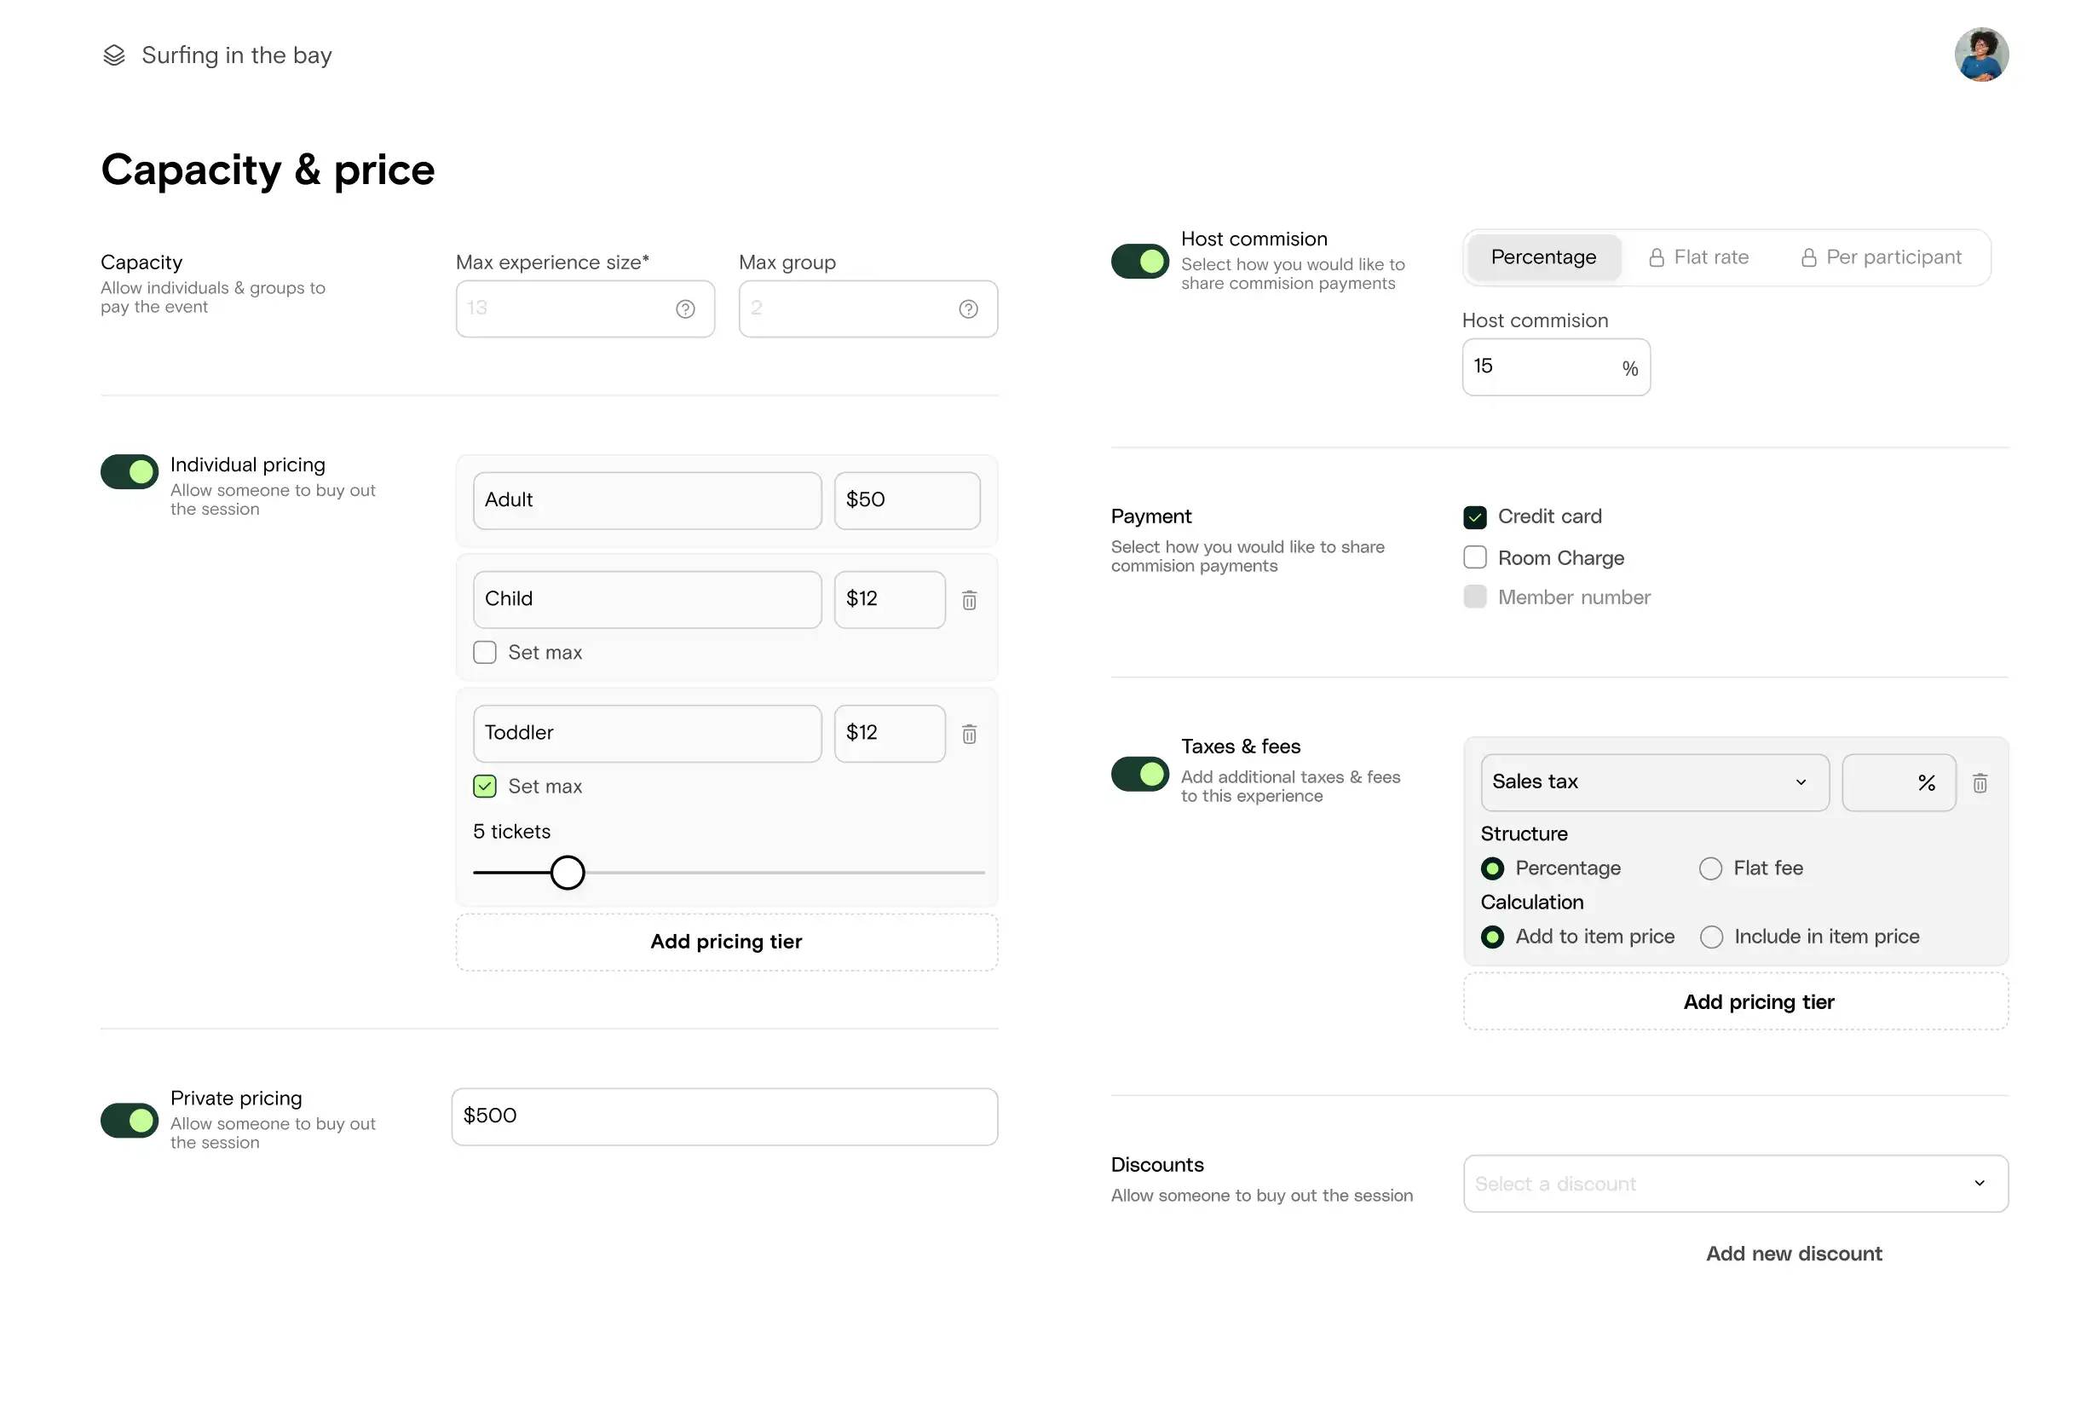2098x1407 pixels.
Task: Disable the Individual pricing toggle
Action: pos(130,472)
